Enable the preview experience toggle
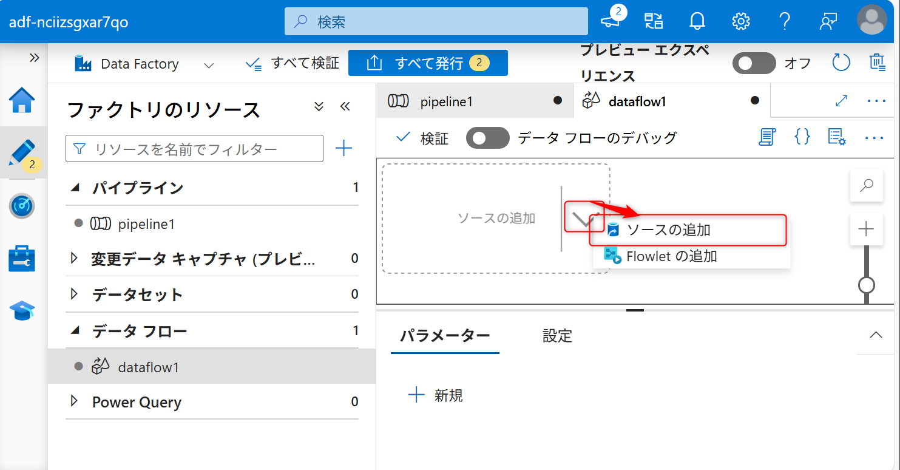The width and height of the screenshot is (900, 470). click(754, 63)
